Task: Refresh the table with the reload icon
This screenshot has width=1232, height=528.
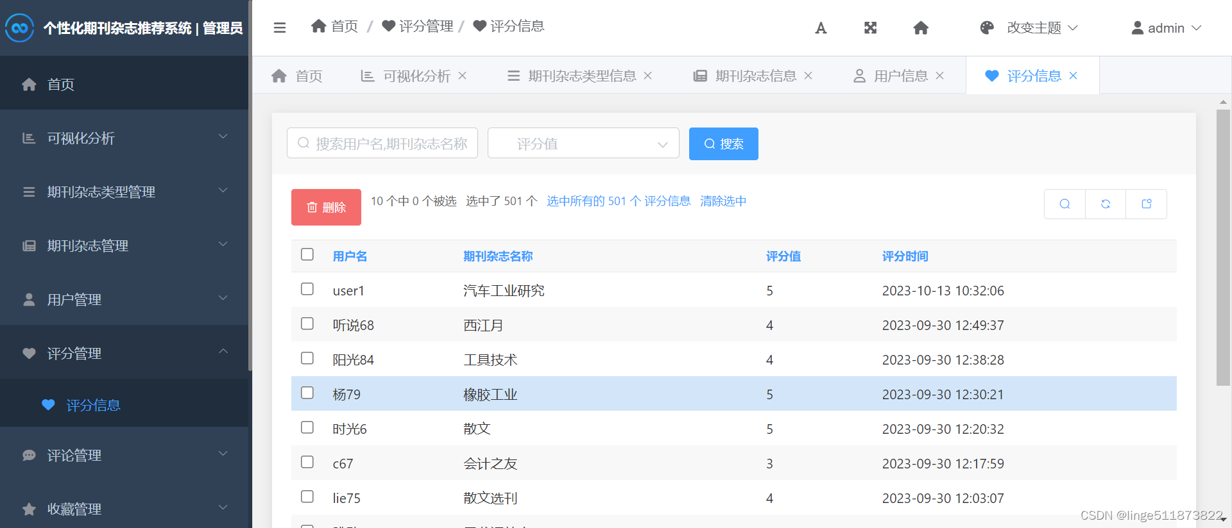Action: click(1106, 204)
